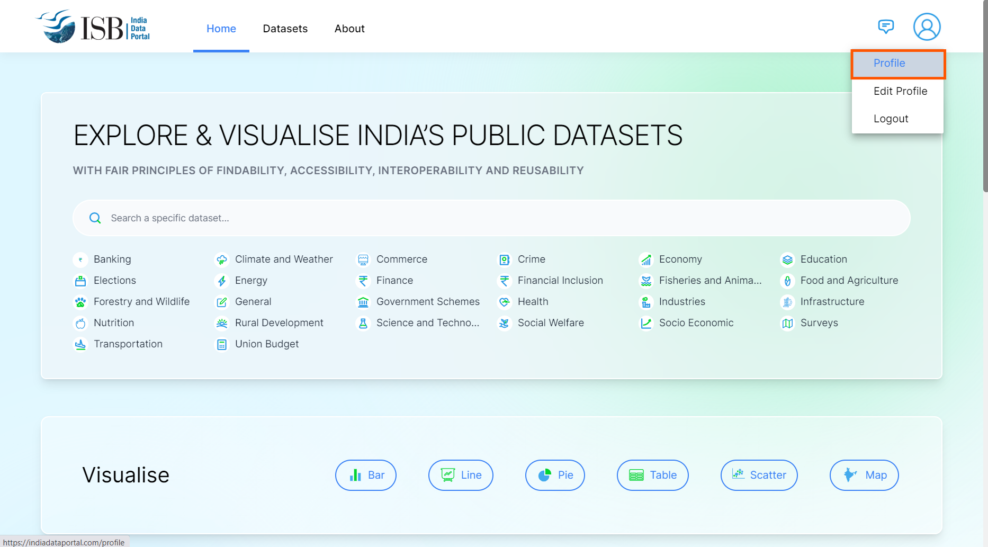Open the Health category link
Viewport: 988px width, 547px height.
point(533,302)
